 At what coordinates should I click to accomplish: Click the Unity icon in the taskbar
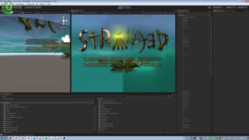click(x=28, y=138)
